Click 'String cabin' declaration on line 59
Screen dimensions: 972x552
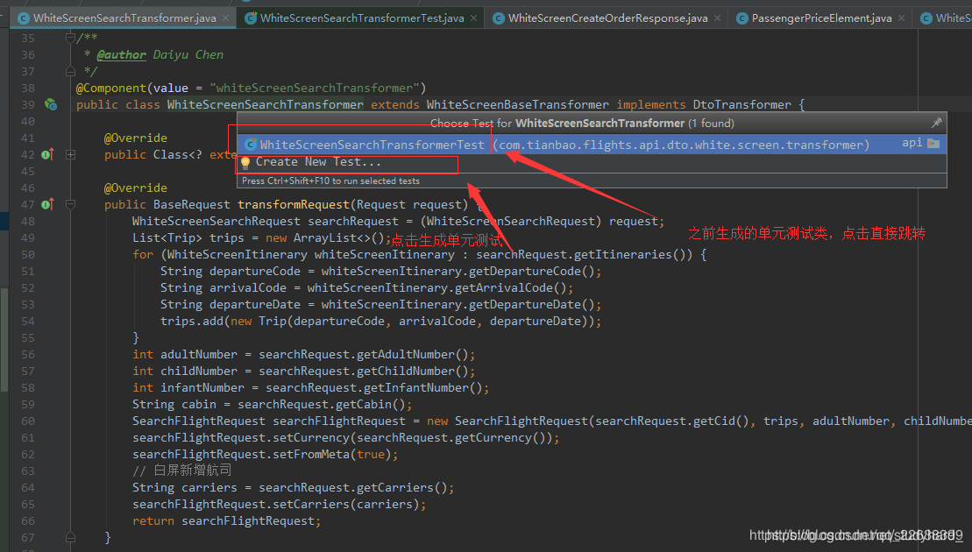pos(174,405)
